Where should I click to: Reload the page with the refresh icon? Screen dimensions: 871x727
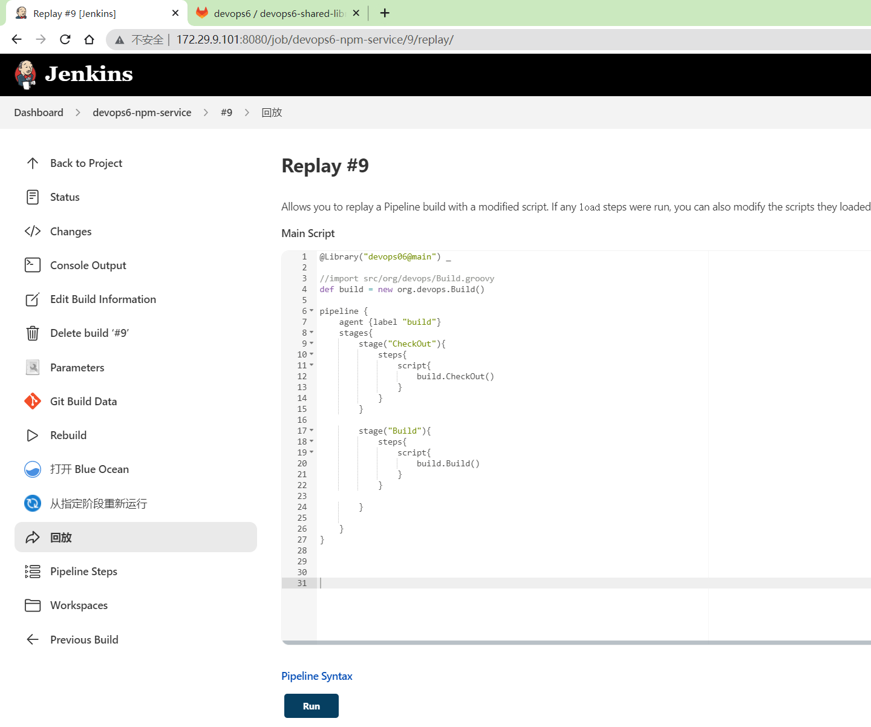[65, 39]
